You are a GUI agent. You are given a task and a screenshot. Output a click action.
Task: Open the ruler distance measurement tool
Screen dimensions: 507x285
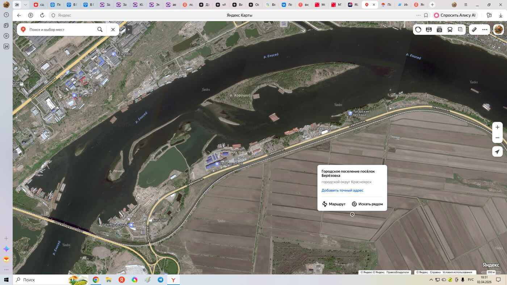click(x=474, y=30)
